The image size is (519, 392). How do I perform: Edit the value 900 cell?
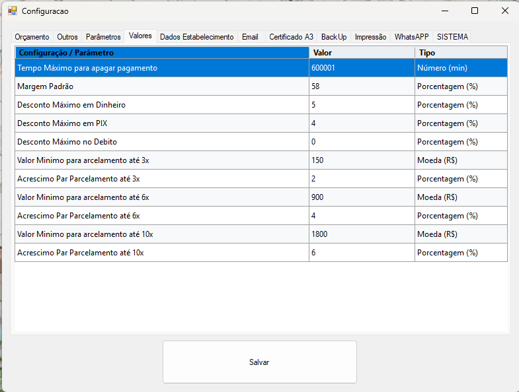pyautogui.click(x=362, y=197)
